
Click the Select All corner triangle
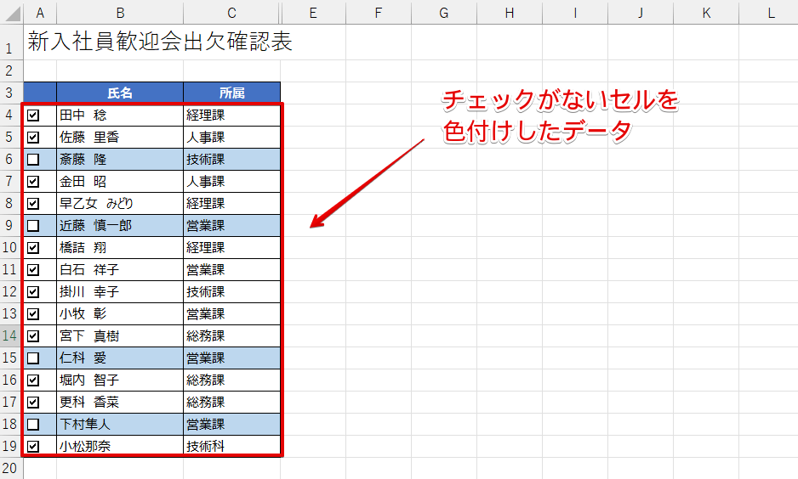click(12, 12)
